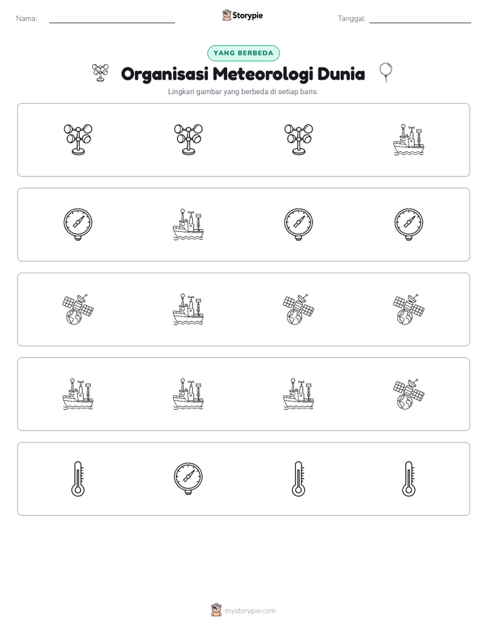Pick the barometer gauge in the thermometer row
The height and width of the screenshot is (630, 487).
188,479
